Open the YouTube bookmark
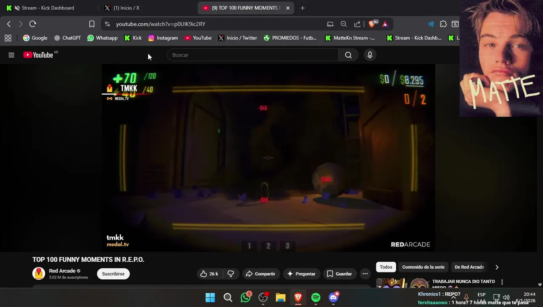 (x=198, y=38)
